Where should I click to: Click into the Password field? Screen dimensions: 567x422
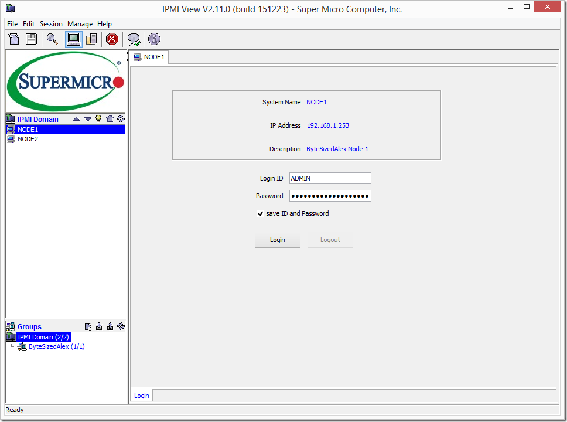pos(330,196)
